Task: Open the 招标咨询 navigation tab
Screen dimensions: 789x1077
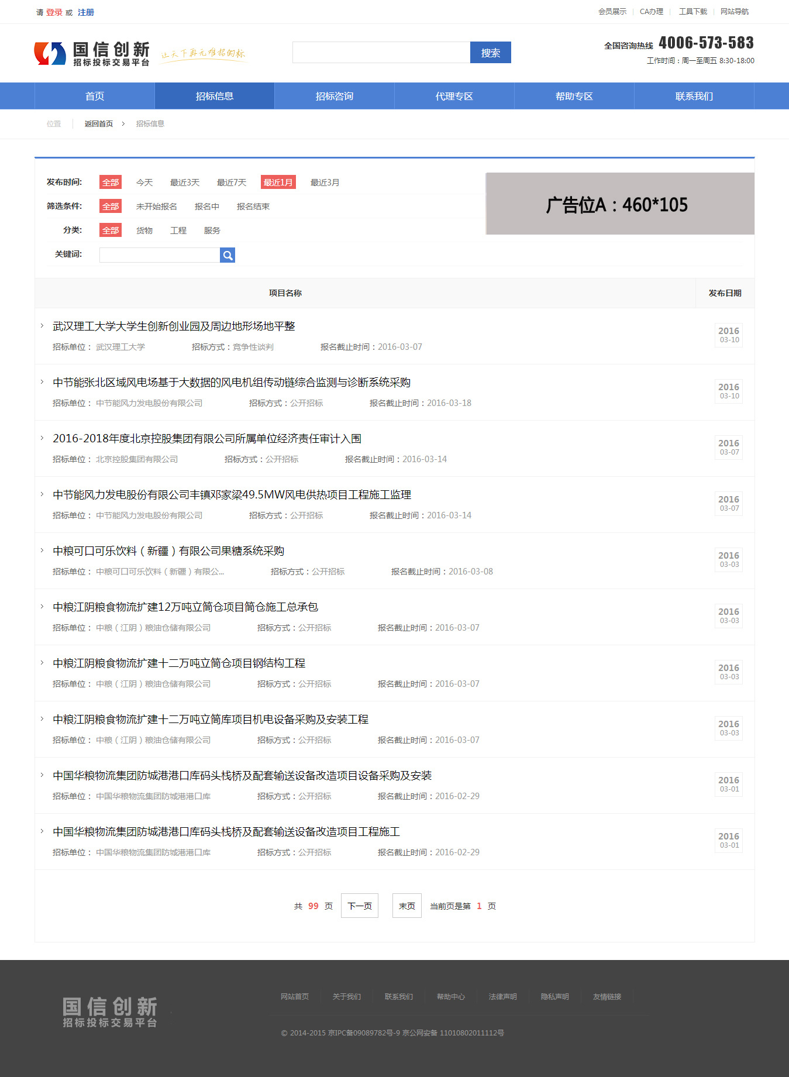Action: pyautogui.click(x=334, y=96)
